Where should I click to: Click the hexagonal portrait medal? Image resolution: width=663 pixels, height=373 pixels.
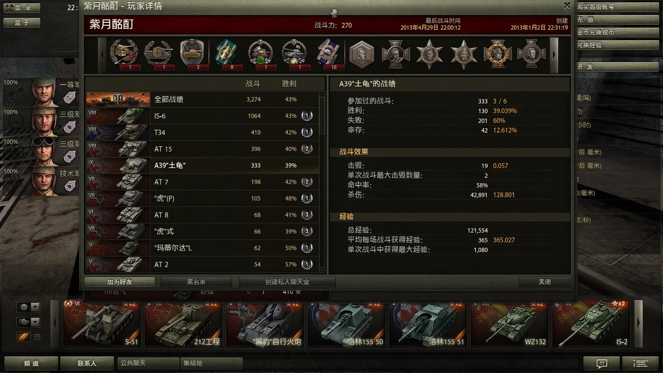click(x=362, y=54)
